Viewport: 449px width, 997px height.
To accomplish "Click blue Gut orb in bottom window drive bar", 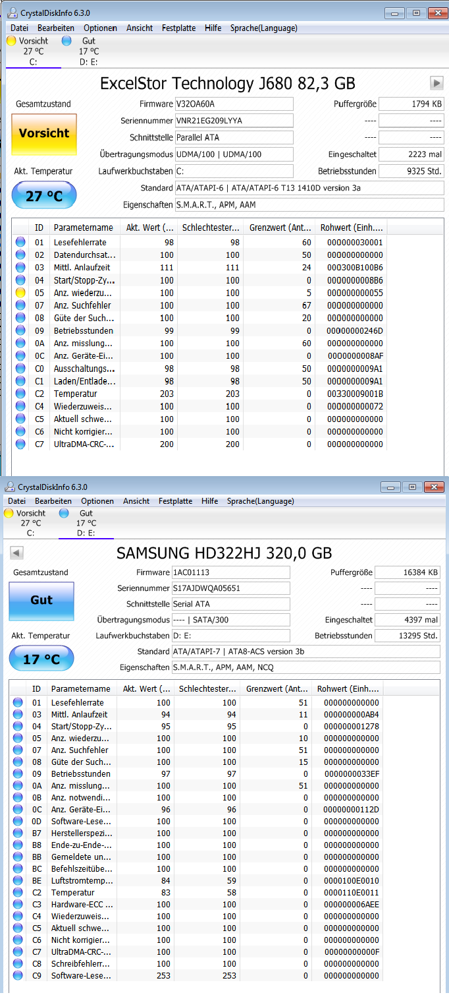I will click(x=64, y=513).
